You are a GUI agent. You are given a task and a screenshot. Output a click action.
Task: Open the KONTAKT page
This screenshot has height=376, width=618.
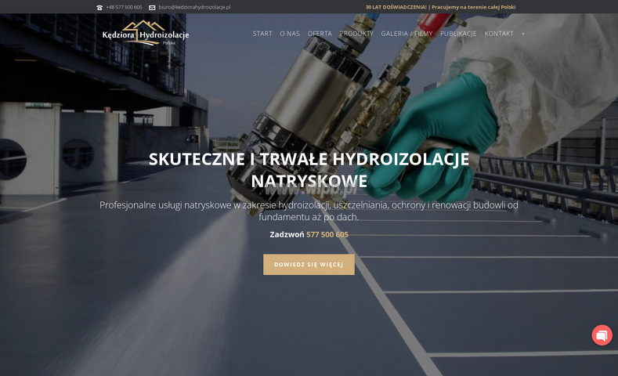tap(499, 34)
